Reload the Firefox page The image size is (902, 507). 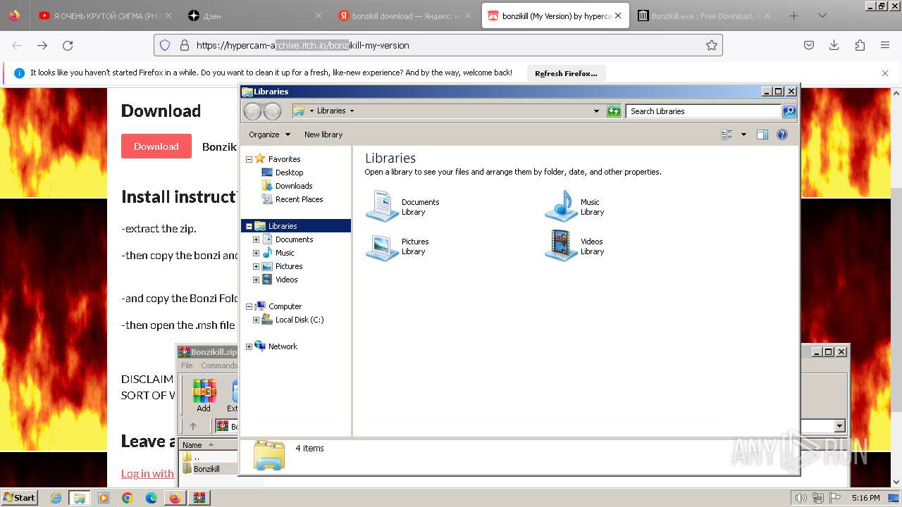pos(68,45)
